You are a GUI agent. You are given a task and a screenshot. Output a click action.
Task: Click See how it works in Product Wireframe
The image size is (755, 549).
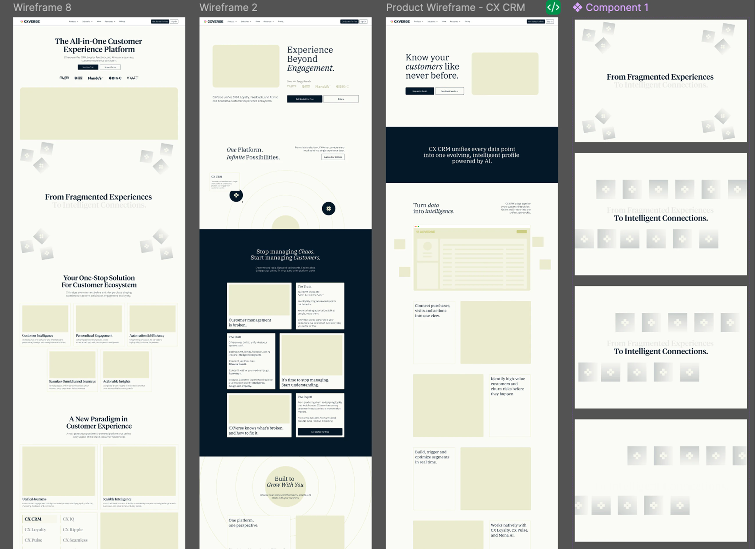[x=450, y=91]
